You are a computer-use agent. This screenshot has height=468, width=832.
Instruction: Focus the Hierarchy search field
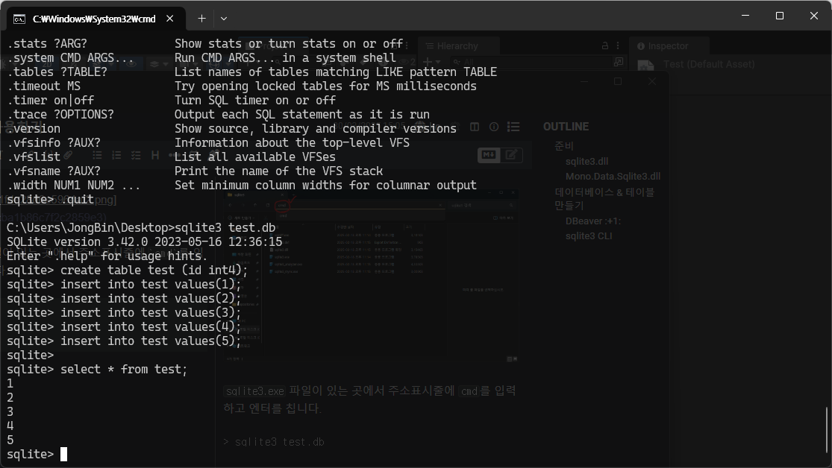click(x=531, y=63)
